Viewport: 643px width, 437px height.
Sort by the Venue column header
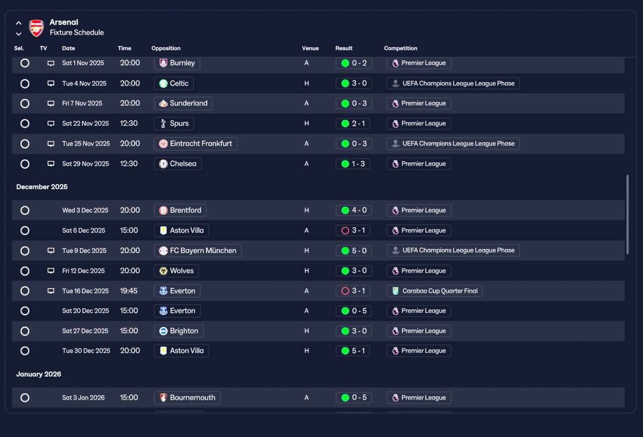(x=310, y=48)
